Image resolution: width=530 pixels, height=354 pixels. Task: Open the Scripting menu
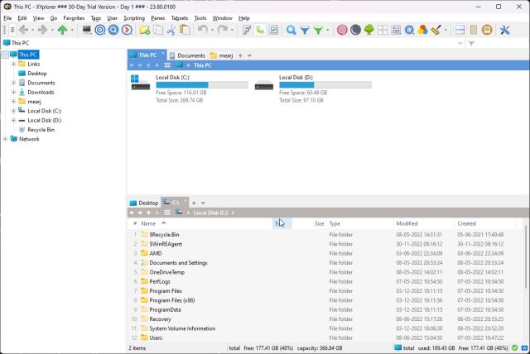pyautogui.click(x=134, y=18)
